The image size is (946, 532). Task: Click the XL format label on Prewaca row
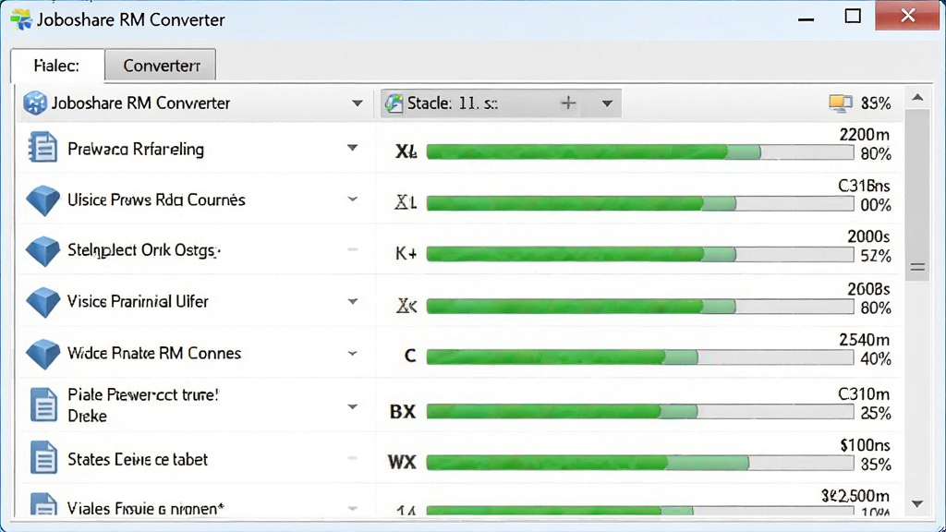coord(406,151)
